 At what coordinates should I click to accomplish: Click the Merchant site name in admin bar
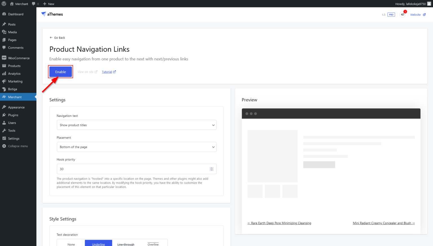(19, 4)
